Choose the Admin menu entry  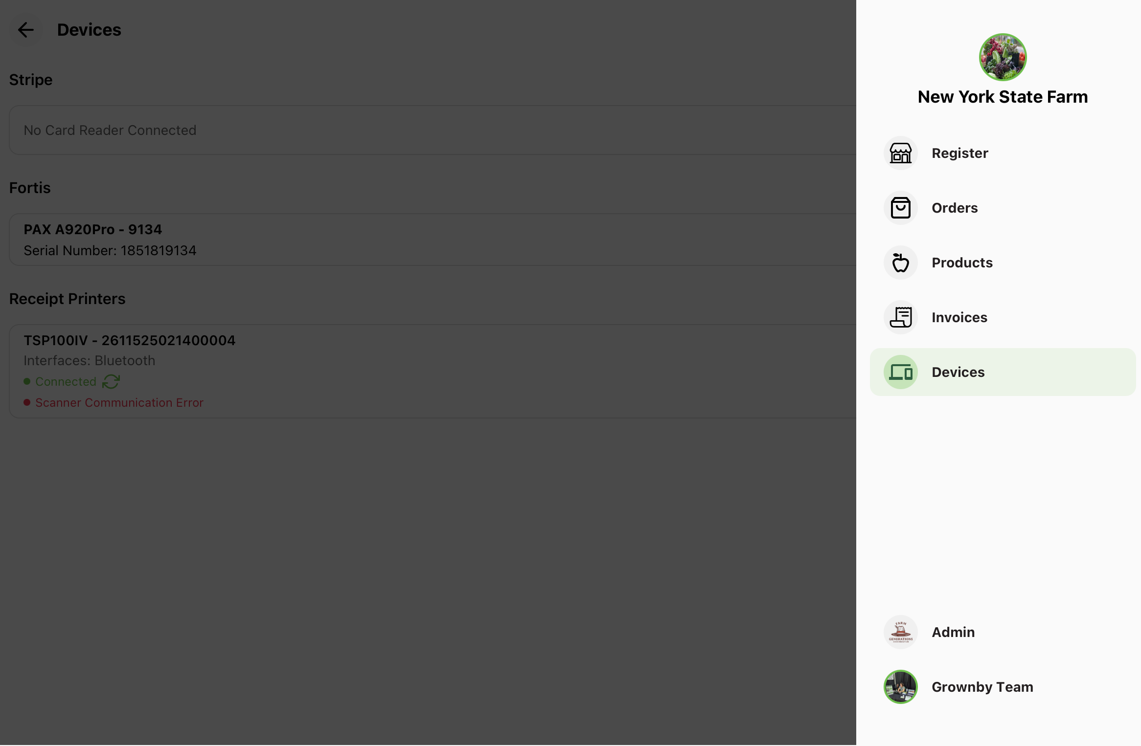[1003, 633]
